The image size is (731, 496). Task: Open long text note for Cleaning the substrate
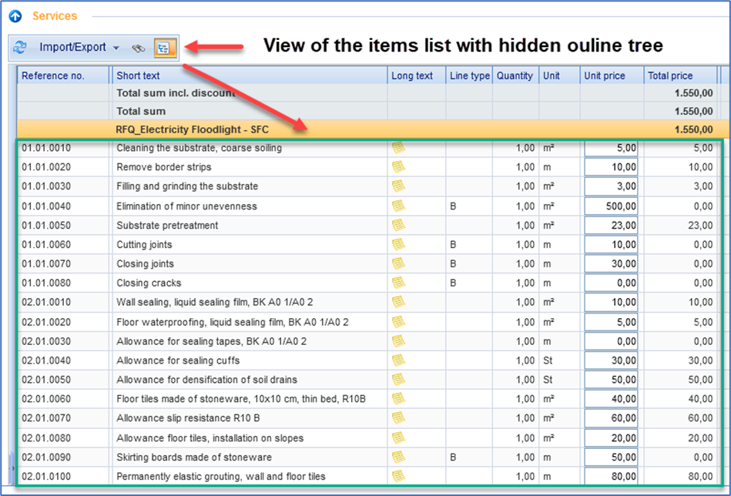click(398, 148)
